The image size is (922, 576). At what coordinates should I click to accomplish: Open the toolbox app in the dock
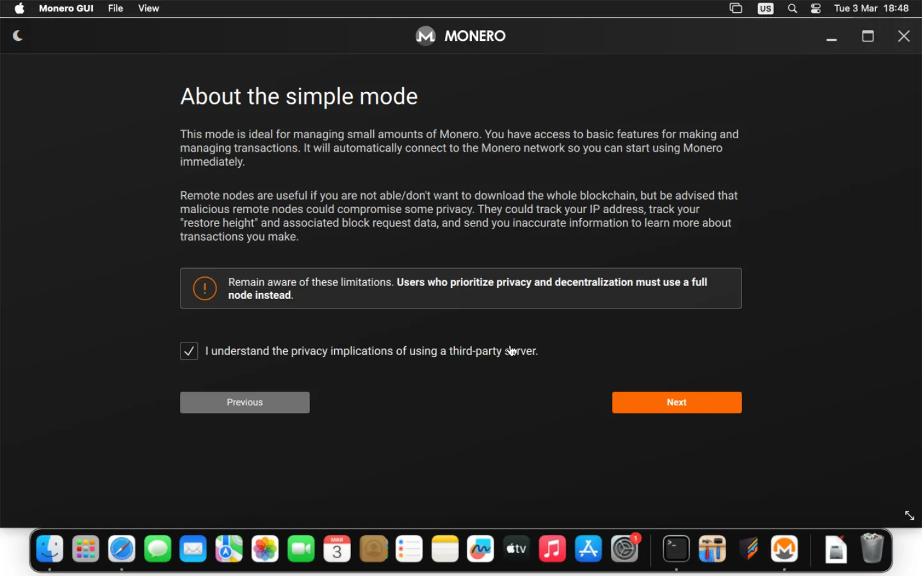tap(712, 549)
